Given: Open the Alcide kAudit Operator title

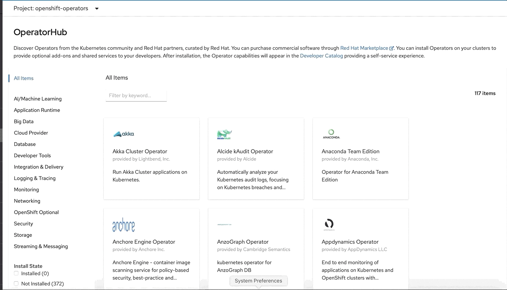Looking at the screenshot, I should [x=245, y=152].
